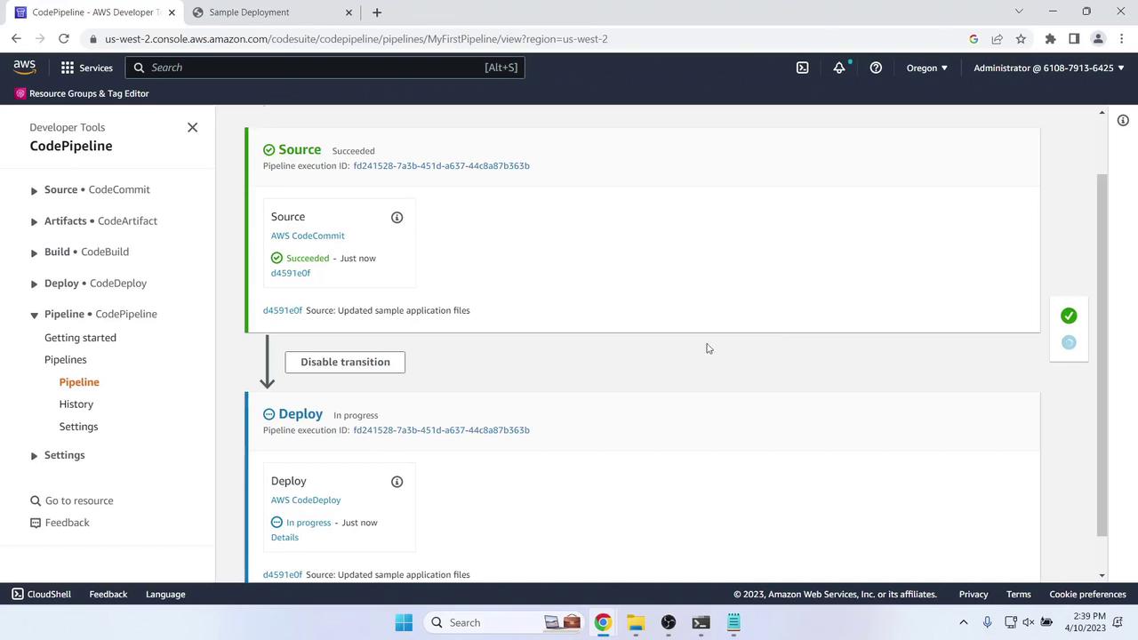
Task: Open volume control in system tray
Action: tap(1029, 622)
